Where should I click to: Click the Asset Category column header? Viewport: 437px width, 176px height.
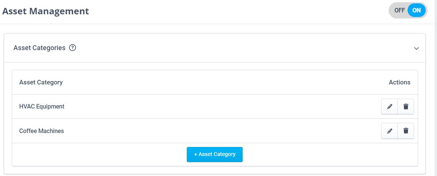[x=41, y=82]
